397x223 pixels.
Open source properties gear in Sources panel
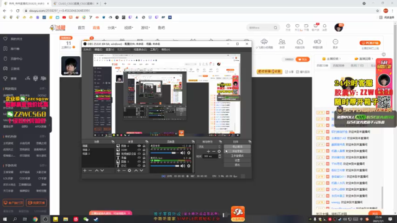coord(130,170)
